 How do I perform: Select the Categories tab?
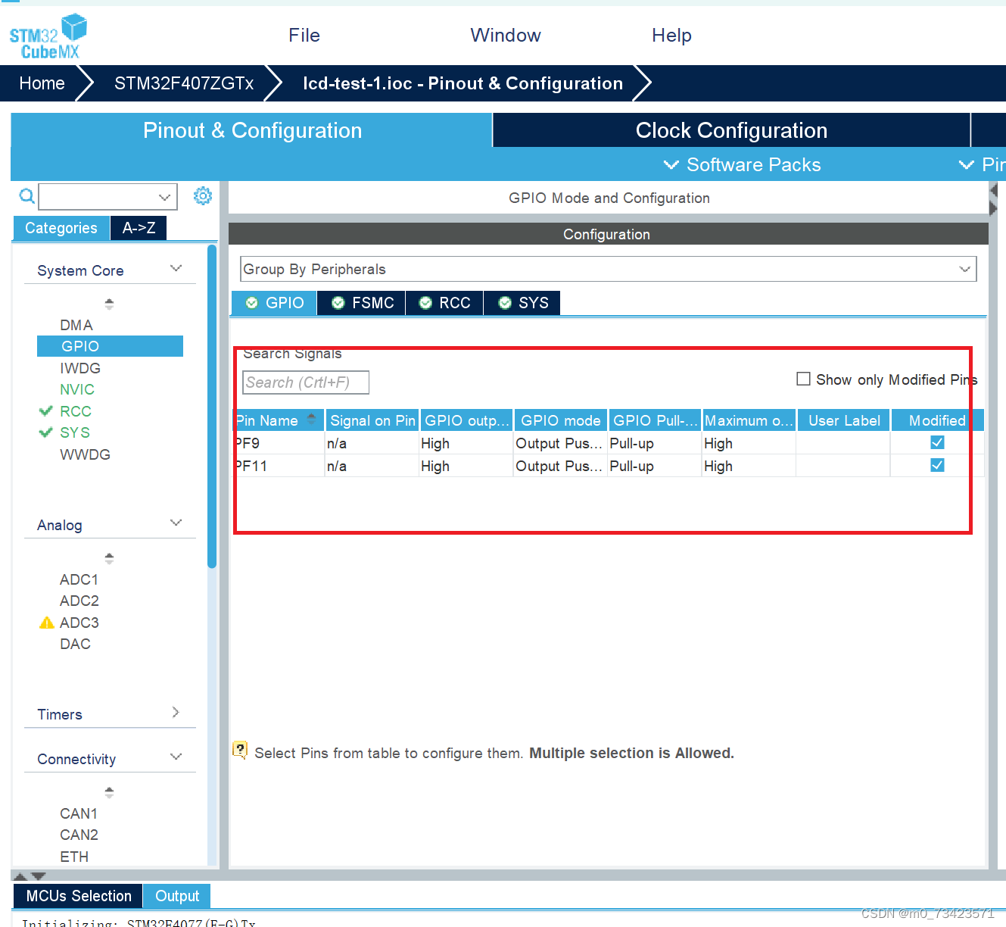click(61, 228)
